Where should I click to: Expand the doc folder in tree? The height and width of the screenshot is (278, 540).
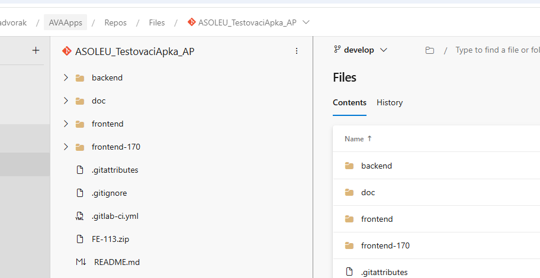pos(66,101)
